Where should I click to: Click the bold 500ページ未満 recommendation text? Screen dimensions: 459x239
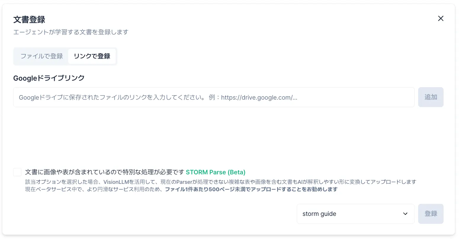[x=251, y=189]
